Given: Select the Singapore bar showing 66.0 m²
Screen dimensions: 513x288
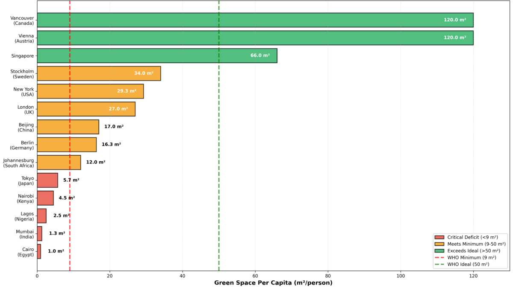Looking at the screenshot, I should tap(157, 55).
